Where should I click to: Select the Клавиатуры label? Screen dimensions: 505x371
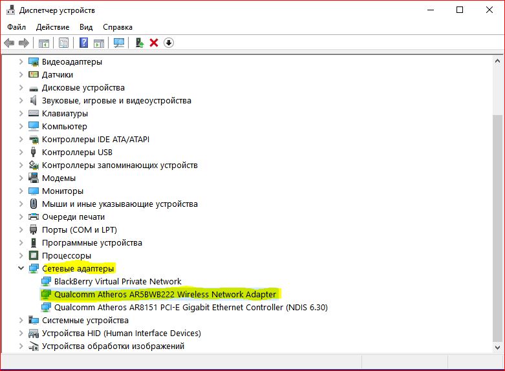pyautogui.click(x=65, y=114)
